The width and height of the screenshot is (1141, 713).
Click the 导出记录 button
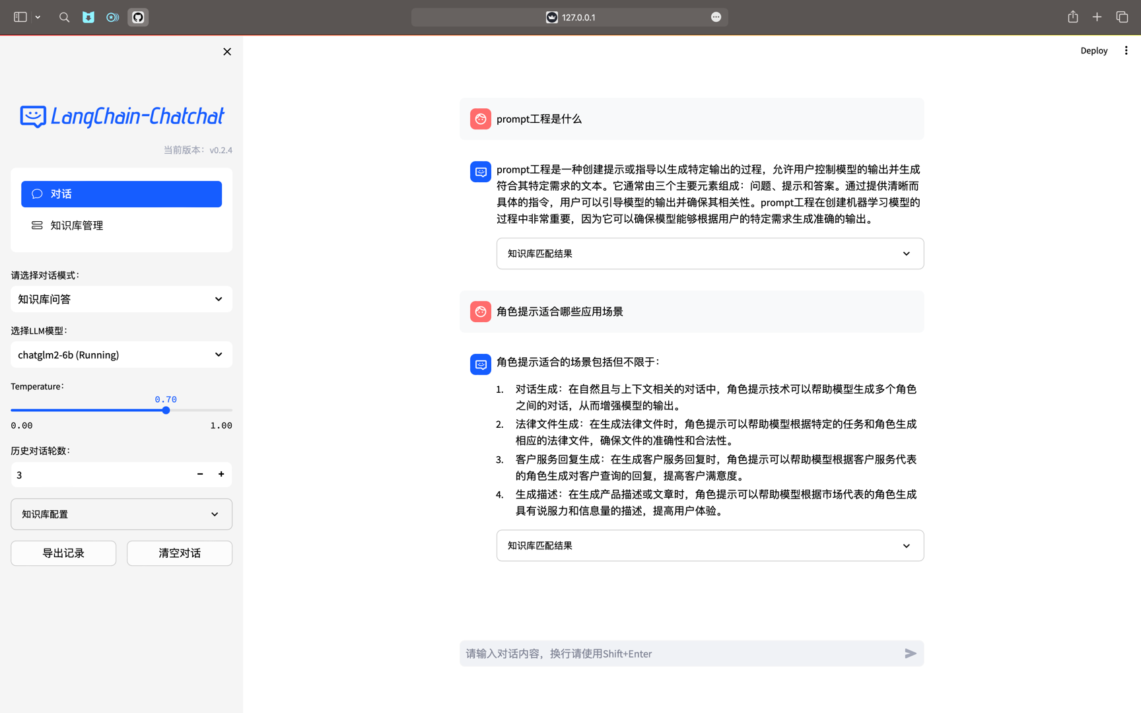tap(63, 553)
